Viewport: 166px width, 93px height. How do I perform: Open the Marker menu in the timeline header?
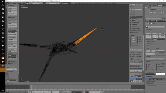coord(15,92)
